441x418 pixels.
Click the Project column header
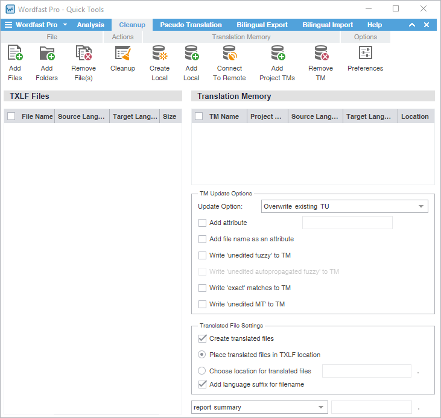266,116
